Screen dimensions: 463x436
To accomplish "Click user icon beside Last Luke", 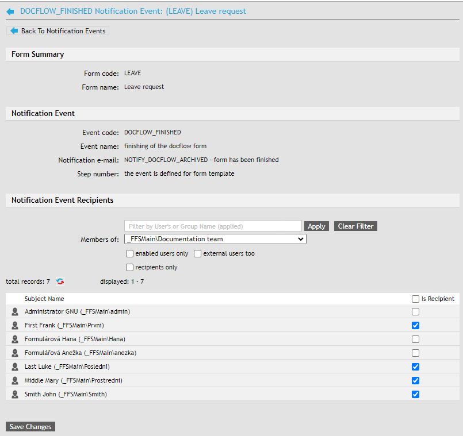I will (15, 367).
